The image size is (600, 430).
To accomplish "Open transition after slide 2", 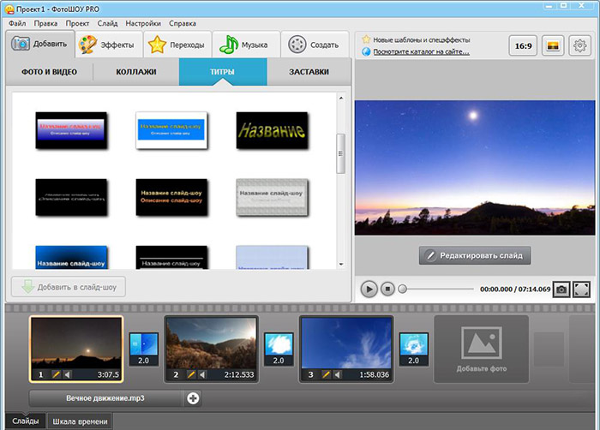I will (x=279, y=349).
